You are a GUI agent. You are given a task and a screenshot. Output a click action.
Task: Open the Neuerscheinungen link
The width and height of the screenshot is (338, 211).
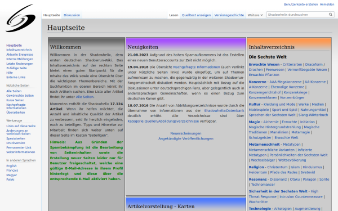point(186,133)
